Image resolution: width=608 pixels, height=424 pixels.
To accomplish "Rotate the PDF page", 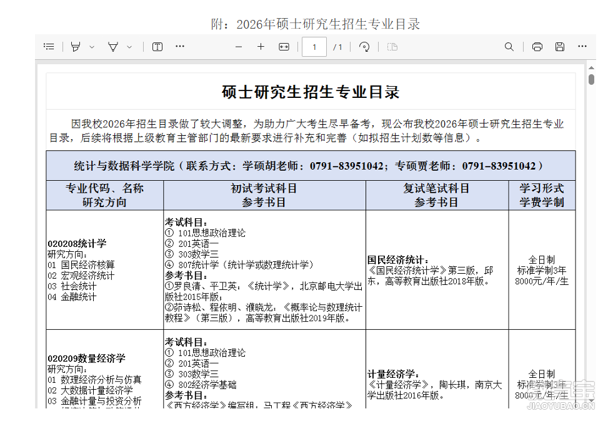I will coord(364,47).
